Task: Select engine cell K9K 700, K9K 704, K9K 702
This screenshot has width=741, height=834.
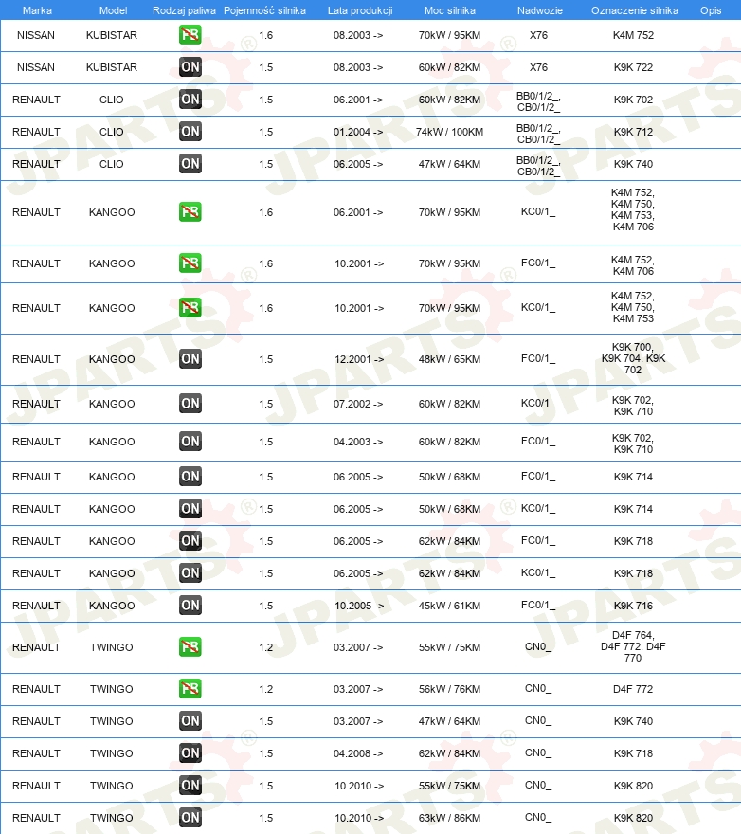Action: point(633,358)
